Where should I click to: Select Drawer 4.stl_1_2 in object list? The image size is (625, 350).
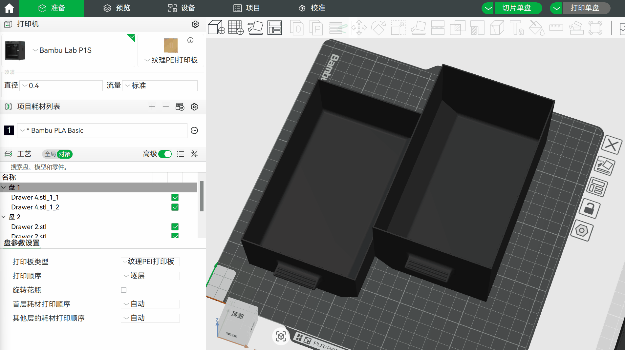[35, 207]
